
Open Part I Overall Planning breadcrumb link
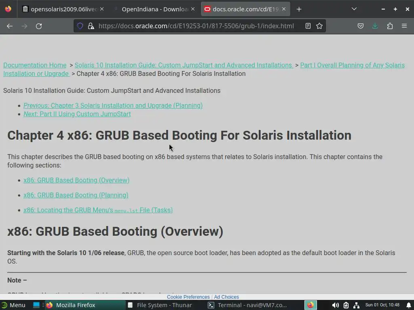tap(352, 65)
